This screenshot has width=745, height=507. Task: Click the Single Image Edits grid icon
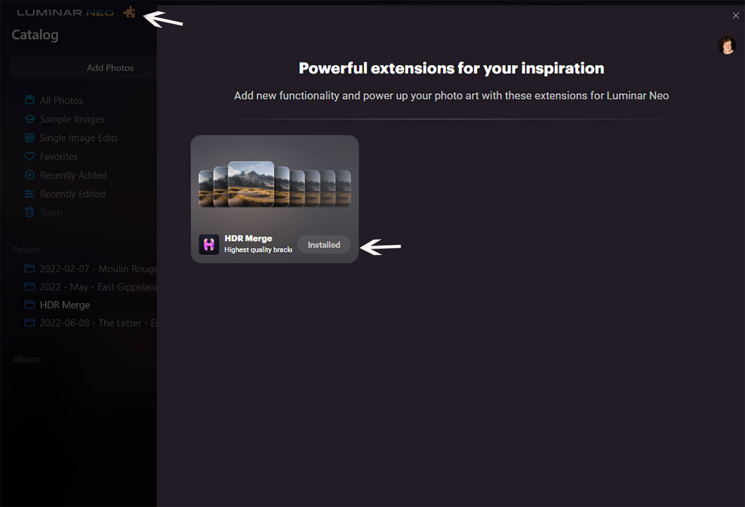pyautogui.click(x=30, y=138)
